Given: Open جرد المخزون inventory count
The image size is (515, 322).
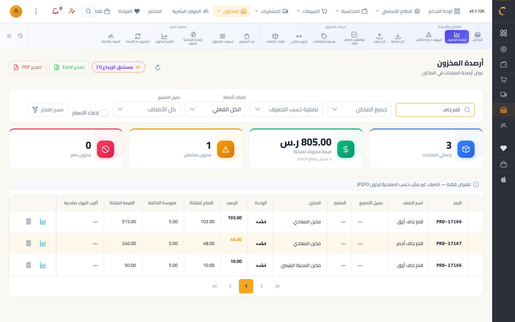Looking at the screenshot, I should click(x=247, y=38).
